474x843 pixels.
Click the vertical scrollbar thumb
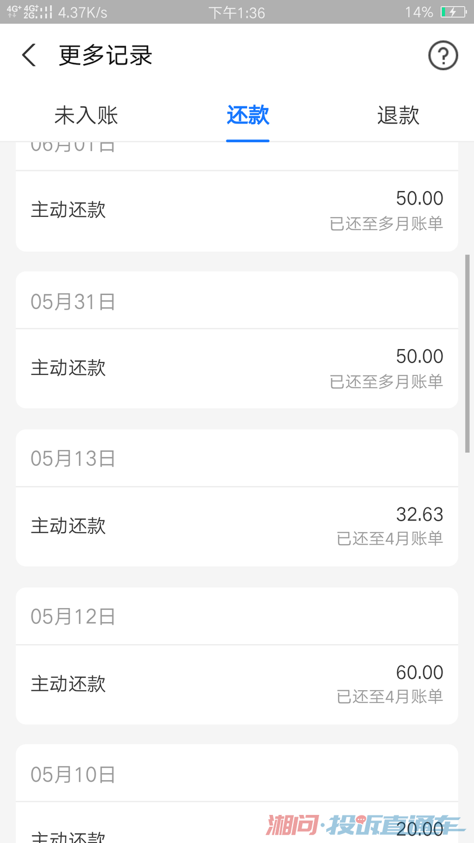(467, 353)
